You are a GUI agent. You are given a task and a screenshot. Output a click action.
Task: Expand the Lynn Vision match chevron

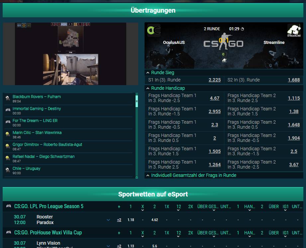(x=108, y=246)
